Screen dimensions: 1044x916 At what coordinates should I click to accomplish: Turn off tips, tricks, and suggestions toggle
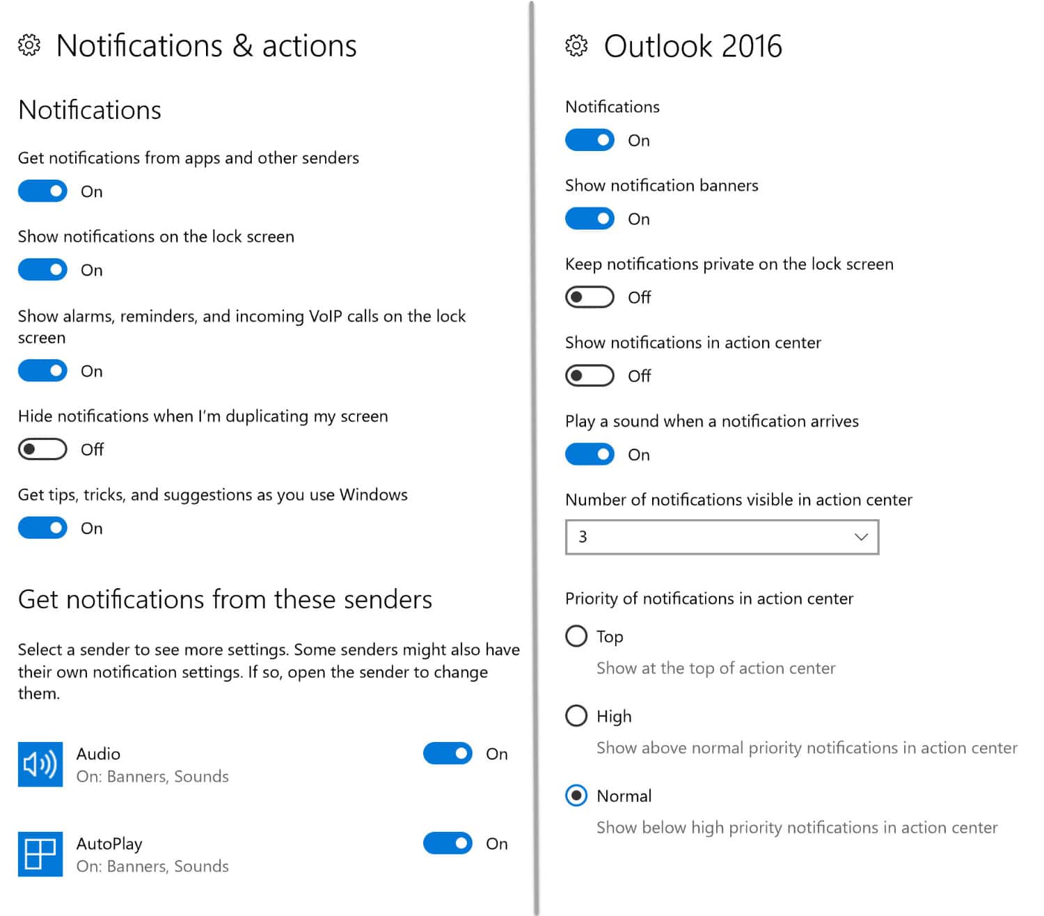click(x=42, y=528)
